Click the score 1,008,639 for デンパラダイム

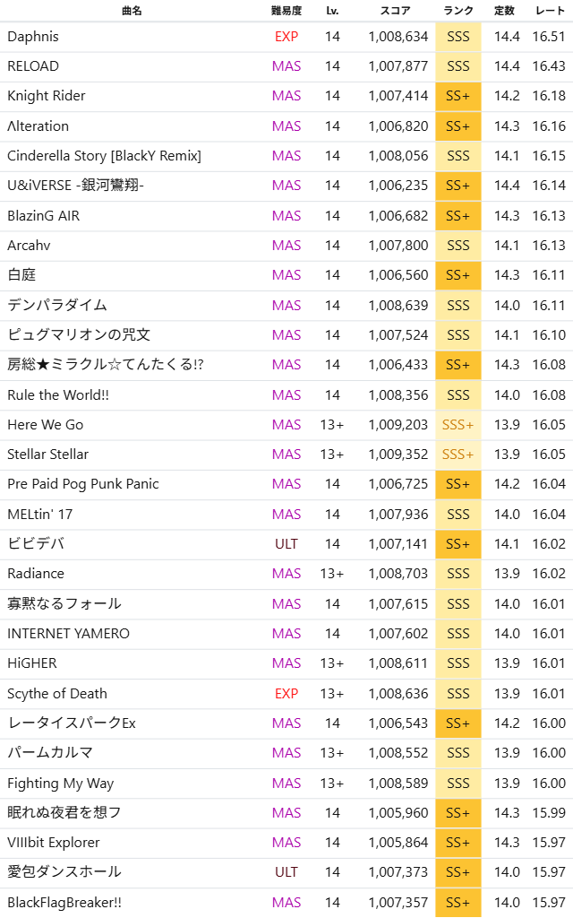[x=398, y=306]
